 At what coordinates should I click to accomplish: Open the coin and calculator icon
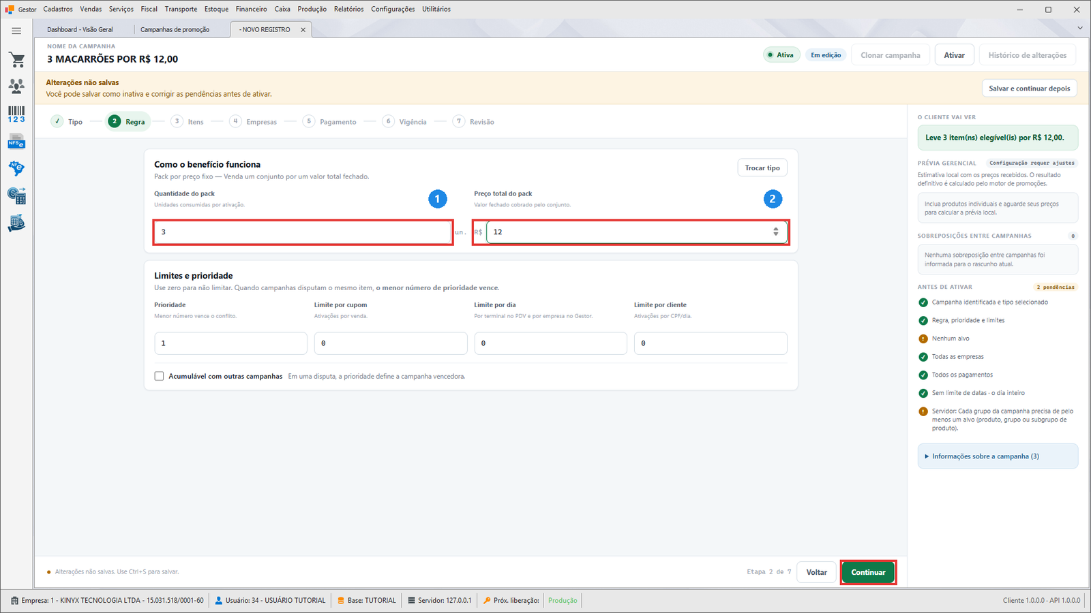(x=16, y=196)
